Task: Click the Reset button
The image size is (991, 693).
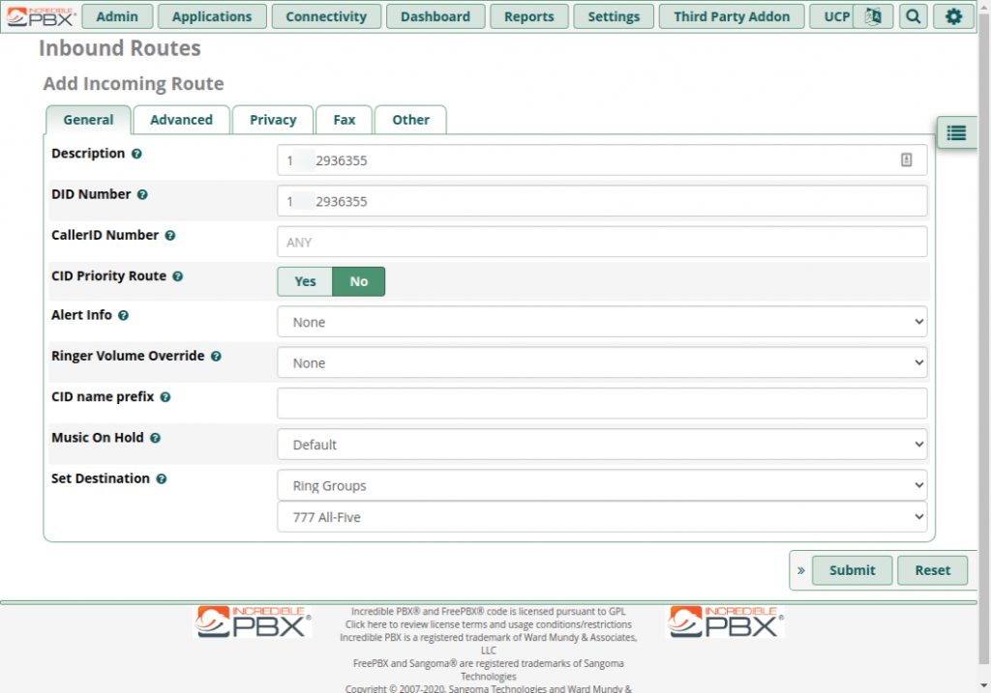Action: coord(932,570)
